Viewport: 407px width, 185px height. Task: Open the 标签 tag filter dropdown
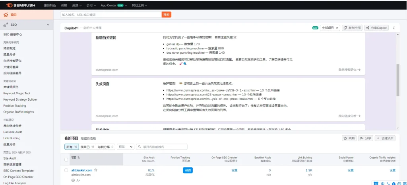click(126, 147)
